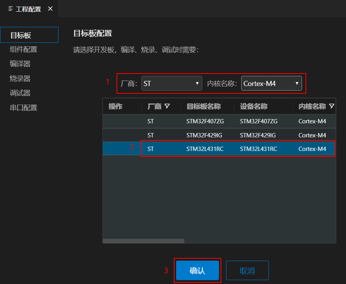346x284 pixels.
Task: Select the STM32F429IG board name cell
Action: click(204, 135)
